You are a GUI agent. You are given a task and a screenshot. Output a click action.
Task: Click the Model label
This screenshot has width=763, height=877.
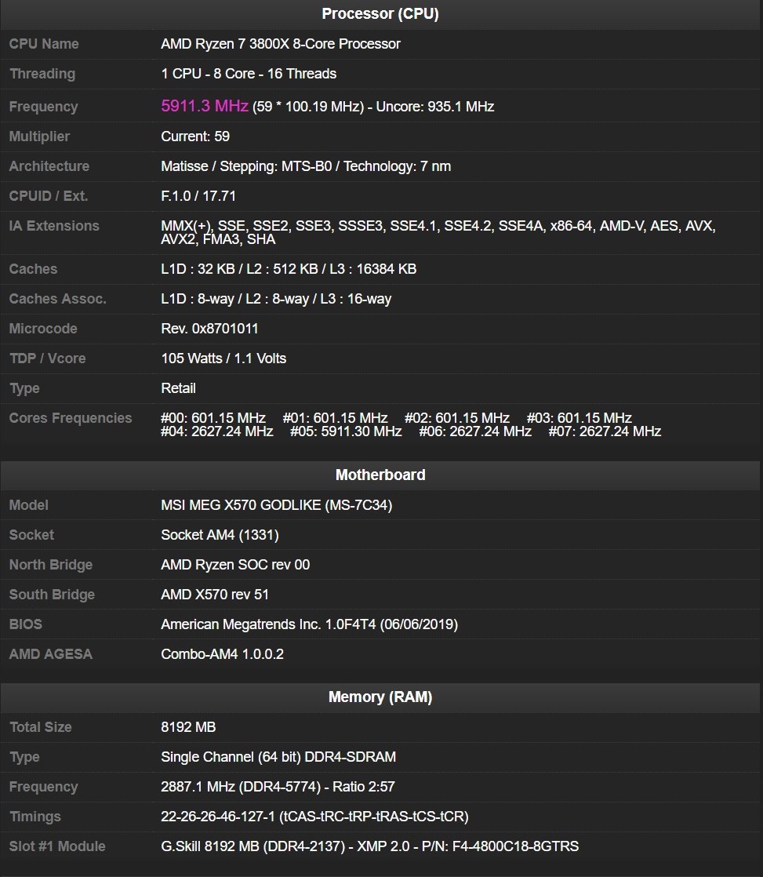pyautogui.click(x=28, y=505)
